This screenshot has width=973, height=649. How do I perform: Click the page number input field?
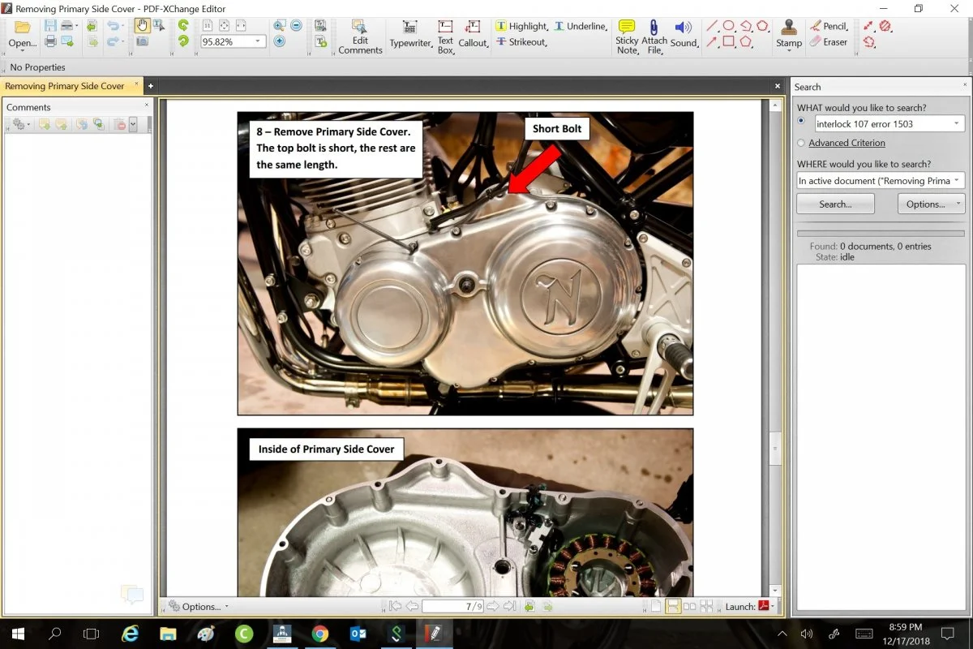point(452,606)
